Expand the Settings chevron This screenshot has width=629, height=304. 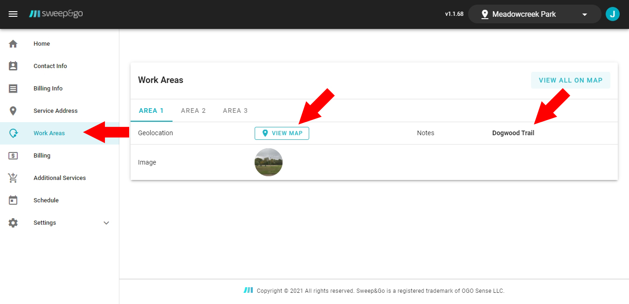(106, 223)
